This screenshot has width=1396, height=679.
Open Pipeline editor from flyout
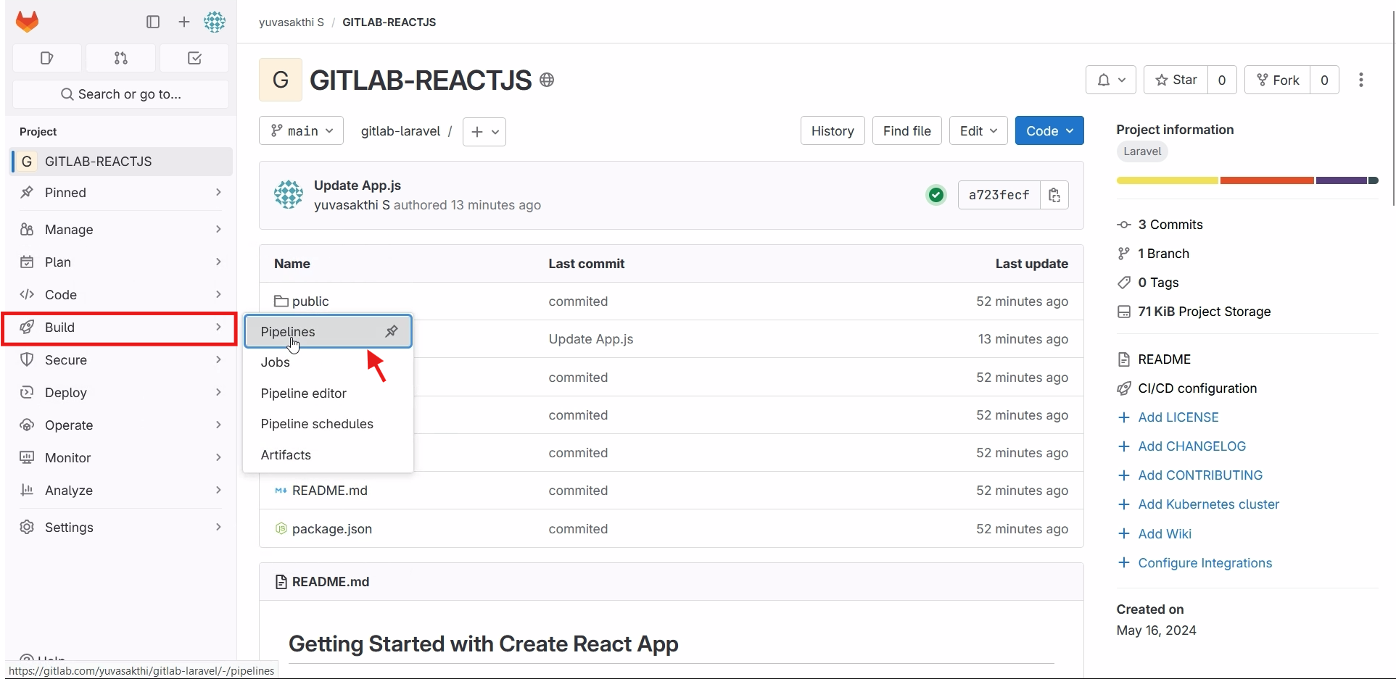coord(328,393)
